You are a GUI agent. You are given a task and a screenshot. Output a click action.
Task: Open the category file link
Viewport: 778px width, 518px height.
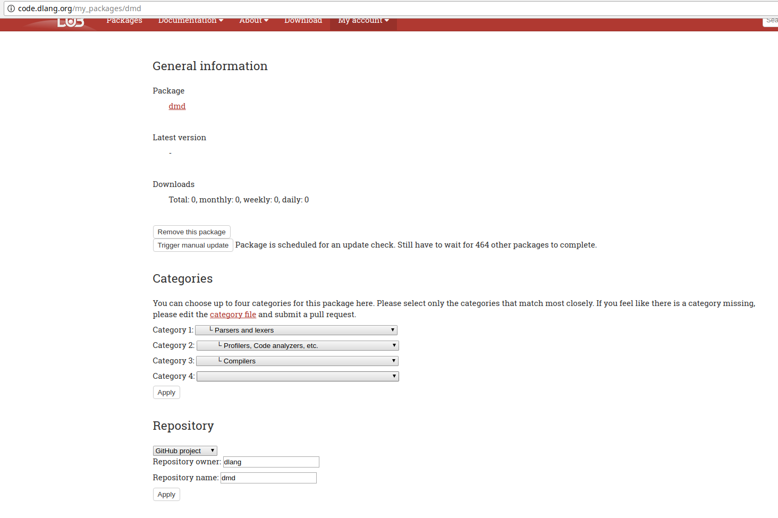tap(233, 315)
